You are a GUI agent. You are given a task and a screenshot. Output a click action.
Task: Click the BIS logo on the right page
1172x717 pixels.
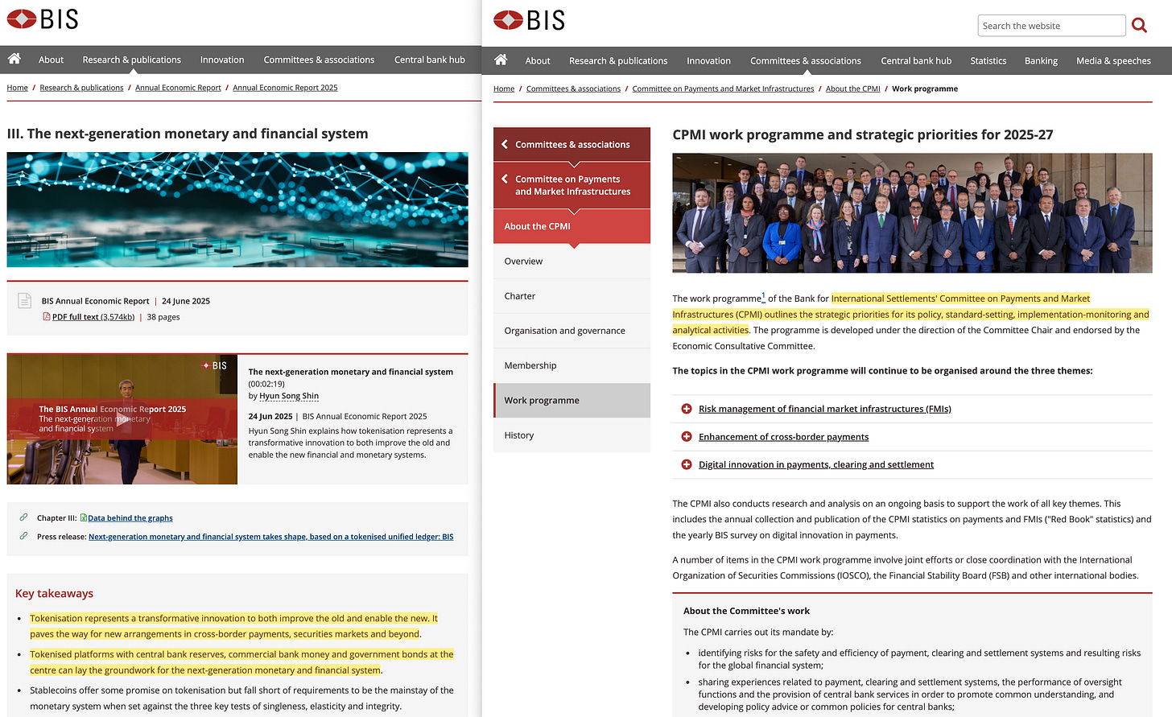(529, 20)
